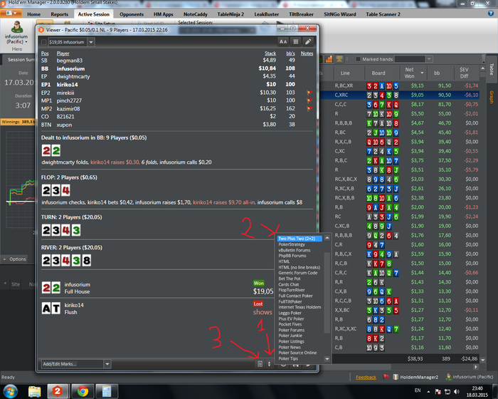
Task: Open the LeakBuster tab
Action: pos(267,14)
